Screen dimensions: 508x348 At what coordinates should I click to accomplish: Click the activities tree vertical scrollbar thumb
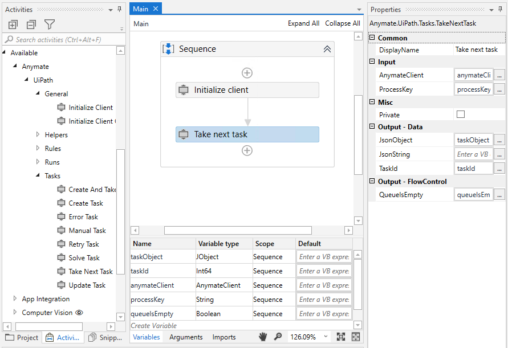(x=120, y=212)
